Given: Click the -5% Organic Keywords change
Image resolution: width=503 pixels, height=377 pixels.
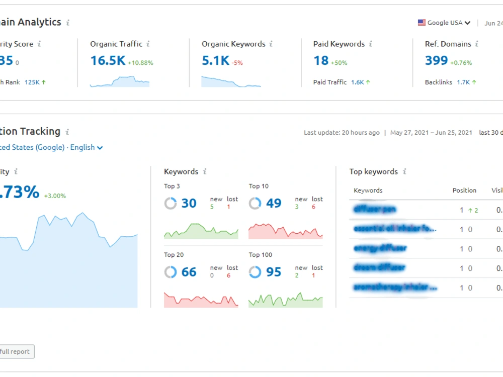Looking at the screenshot, I should click(x=237, y=63).
